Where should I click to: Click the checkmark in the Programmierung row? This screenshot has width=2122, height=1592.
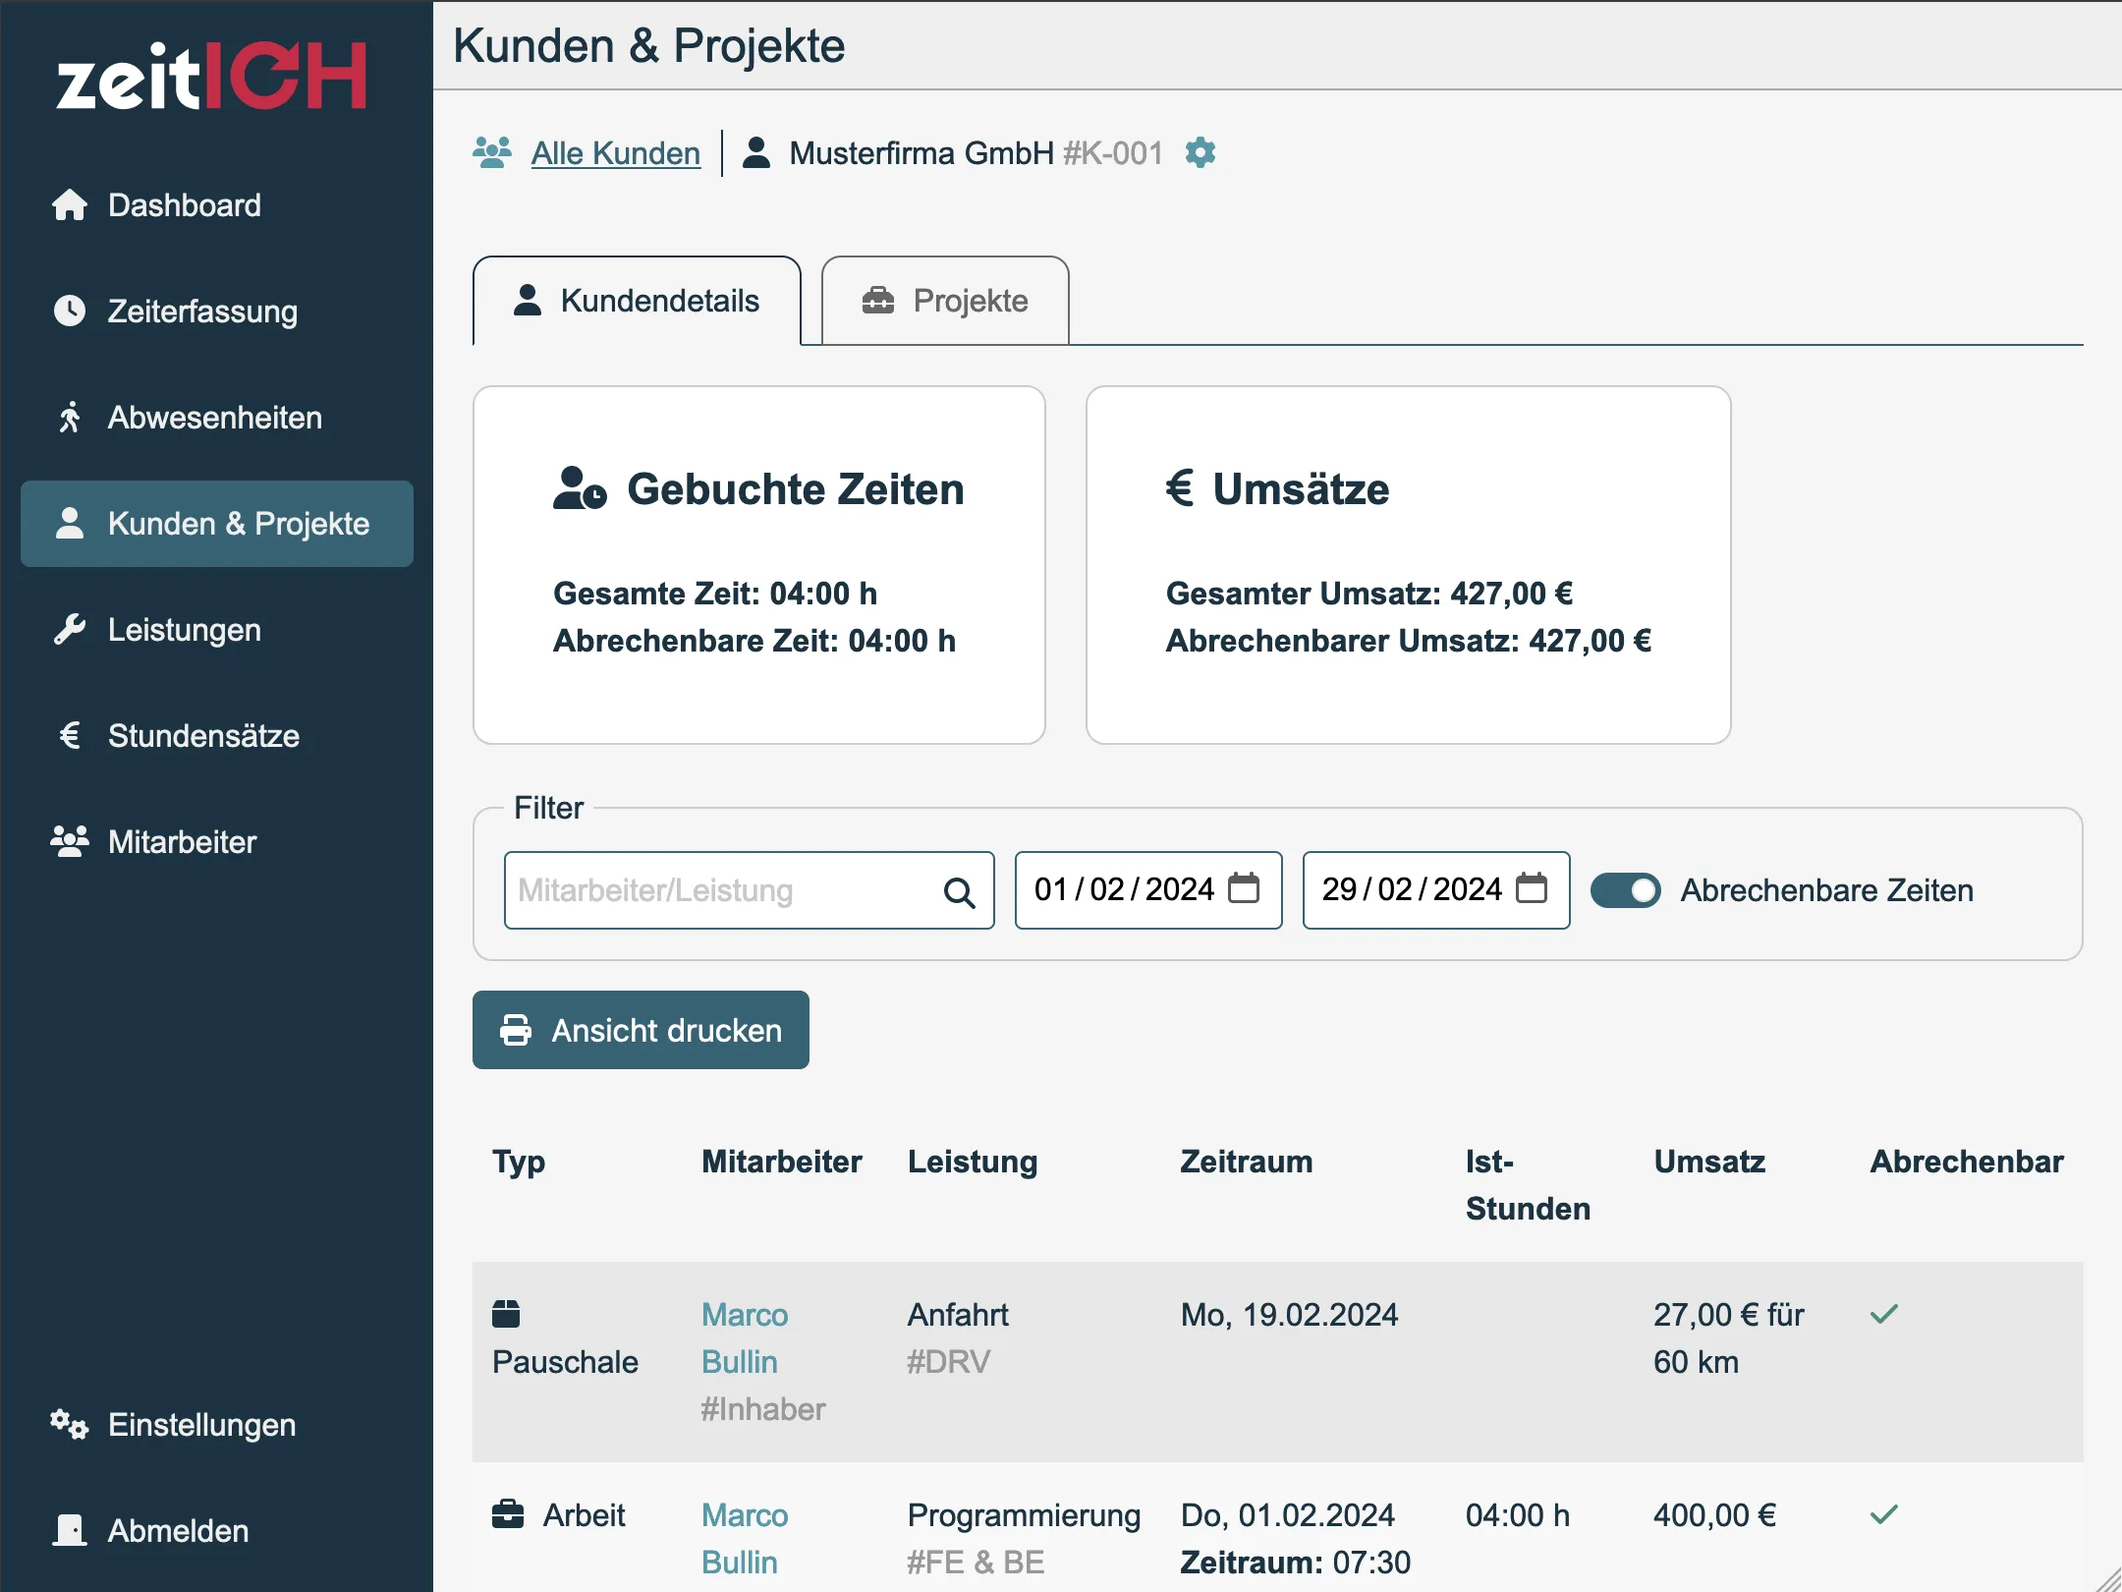pos(1884,1514)
